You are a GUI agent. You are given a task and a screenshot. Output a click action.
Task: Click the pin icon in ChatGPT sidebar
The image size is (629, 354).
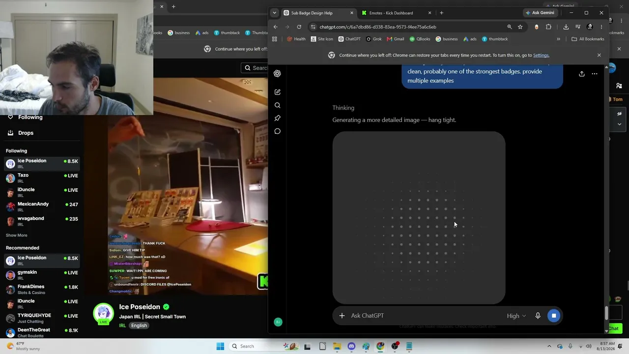(277, 118)
